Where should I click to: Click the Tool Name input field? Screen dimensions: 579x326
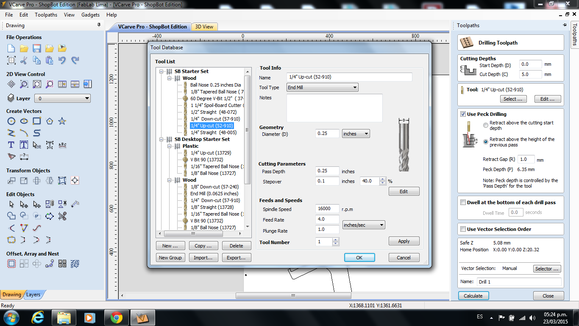click(x=349, y=77)
